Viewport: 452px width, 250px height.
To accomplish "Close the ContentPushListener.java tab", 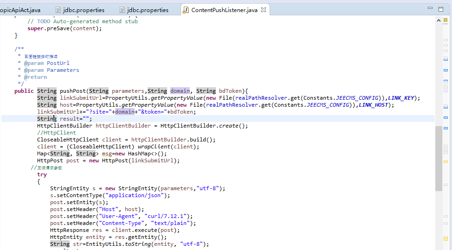I will click(264, 10).
